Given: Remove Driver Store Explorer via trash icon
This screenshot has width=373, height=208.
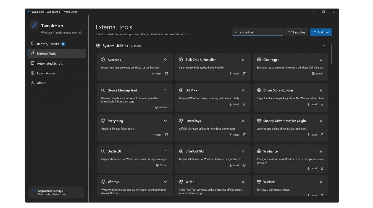Looking at the screenshot, I should [322, 104].
